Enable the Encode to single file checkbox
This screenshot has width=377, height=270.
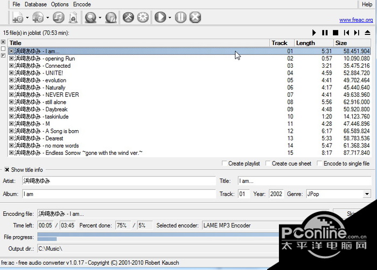point(319,164)
